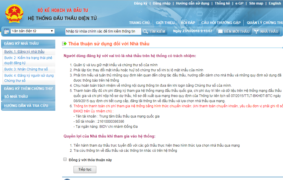The width and height of the screenshot is (283, 180).
Task: Open CÂU HỎI THƯỜNG GẶP menu
Action: (x=221, y=23)
